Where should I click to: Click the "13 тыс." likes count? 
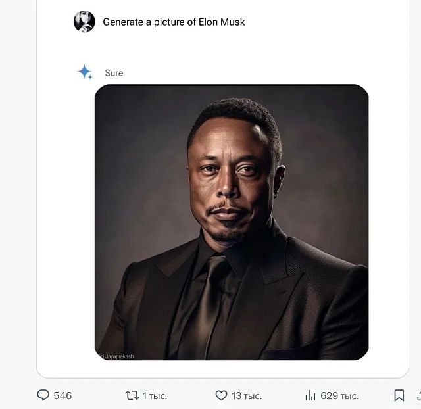point(247,395)
